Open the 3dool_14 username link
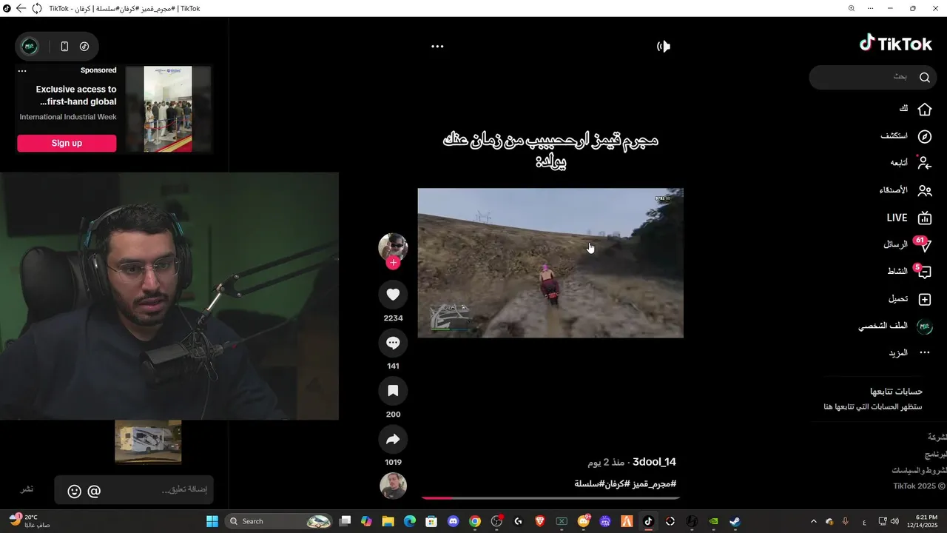 click(654, 462)
